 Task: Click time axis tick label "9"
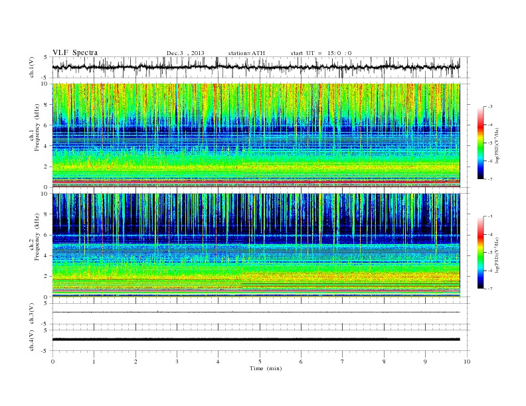click(425, 362)
